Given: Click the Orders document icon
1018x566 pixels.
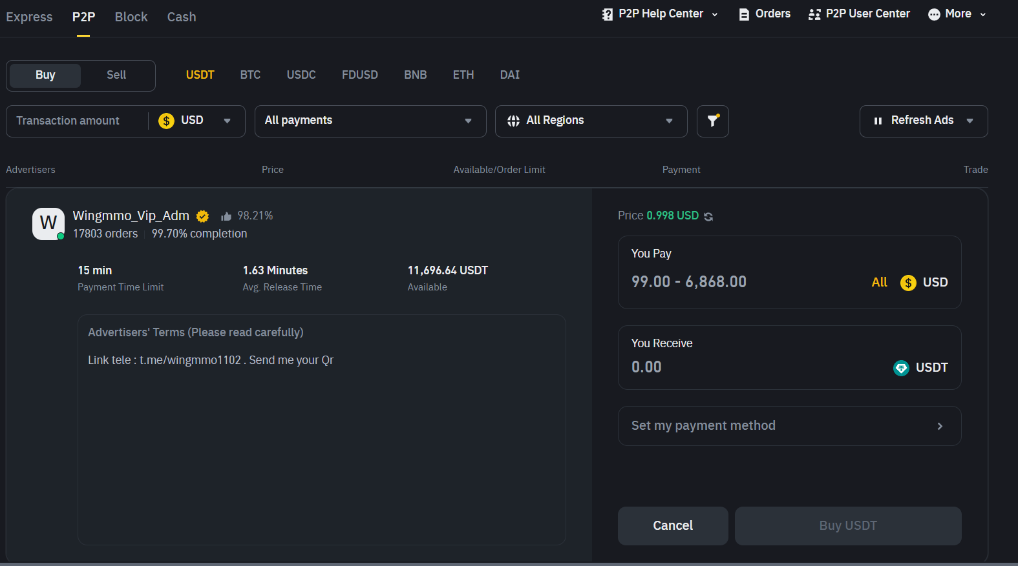Looking at the screenshot, I should click(x=744, y=14).
